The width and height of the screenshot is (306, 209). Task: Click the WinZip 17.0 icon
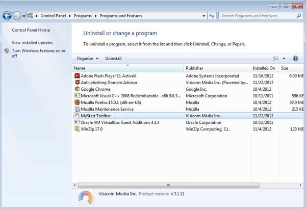point(78,129)
